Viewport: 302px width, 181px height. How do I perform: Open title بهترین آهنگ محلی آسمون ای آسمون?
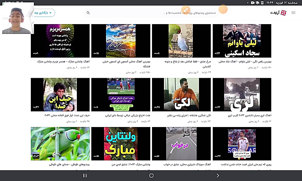point(127,64)
